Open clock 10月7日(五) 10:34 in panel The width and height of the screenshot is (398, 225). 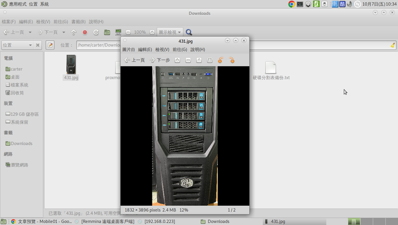click(379, 4)
